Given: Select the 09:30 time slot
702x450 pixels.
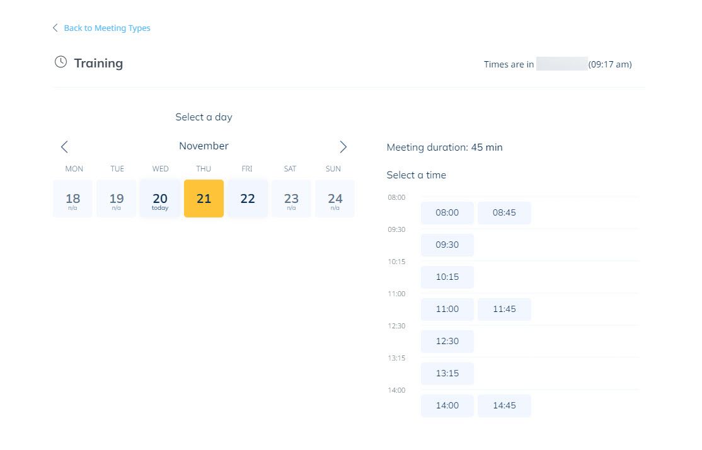Looking at the screenshot, I should click(x=447, y=245).
